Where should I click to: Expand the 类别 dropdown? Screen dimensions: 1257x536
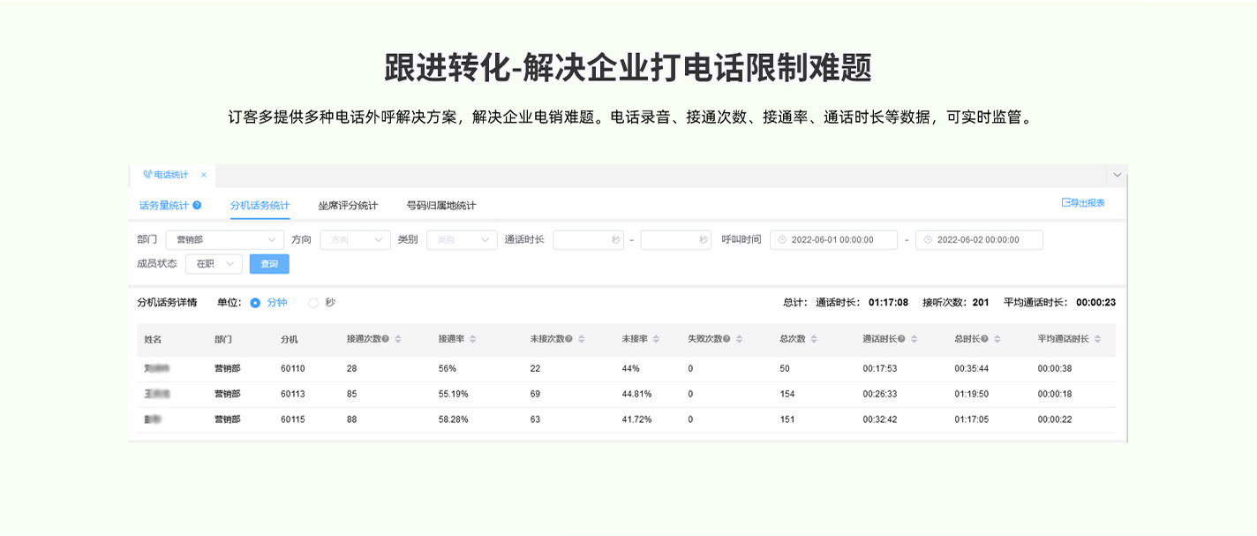[x=462, y=239]
